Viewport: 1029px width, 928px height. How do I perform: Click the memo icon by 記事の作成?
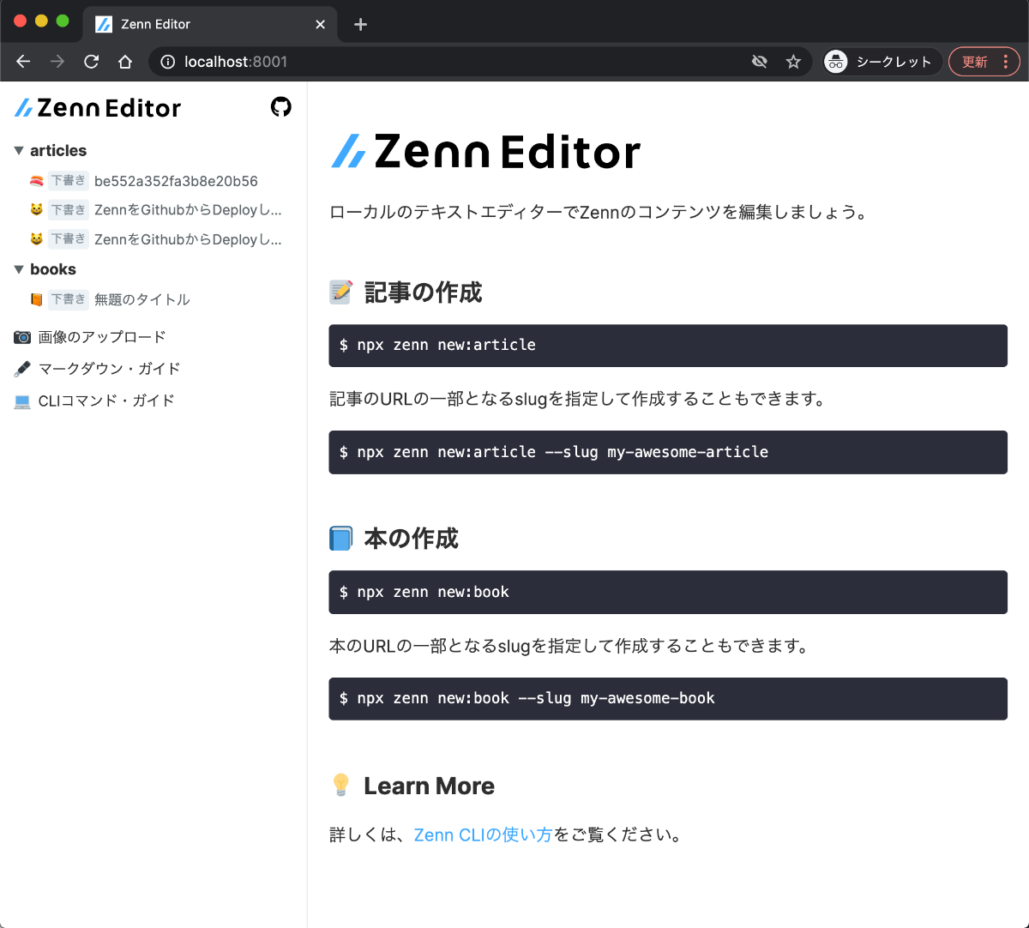coord(341,292)
